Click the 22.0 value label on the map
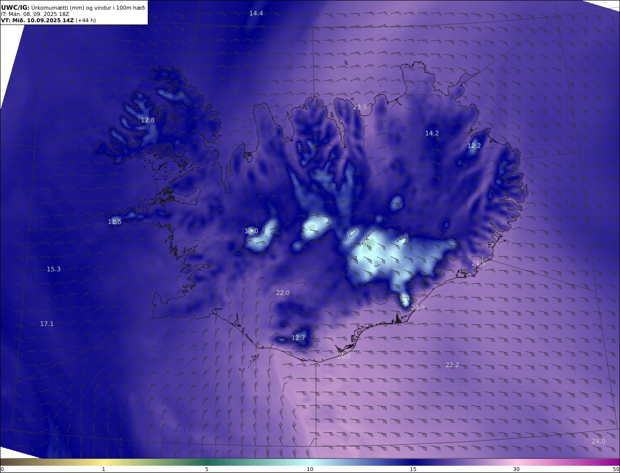 pyautogui.click(x=283, y=293)
